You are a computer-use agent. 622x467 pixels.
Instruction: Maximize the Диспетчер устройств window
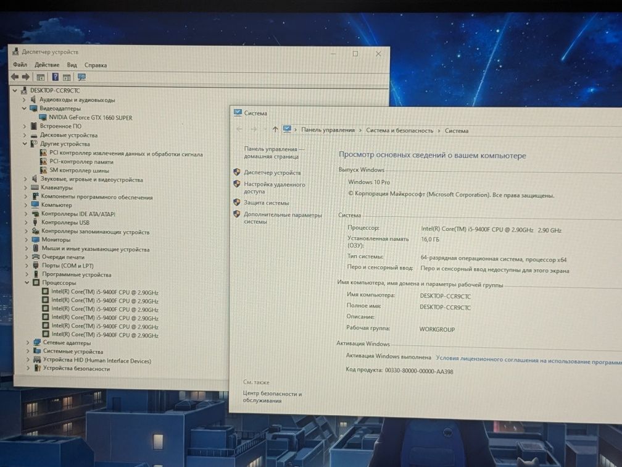(355, 54)
